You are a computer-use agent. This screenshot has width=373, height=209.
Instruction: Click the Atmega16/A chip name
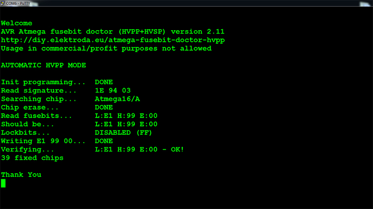(117, 99)
